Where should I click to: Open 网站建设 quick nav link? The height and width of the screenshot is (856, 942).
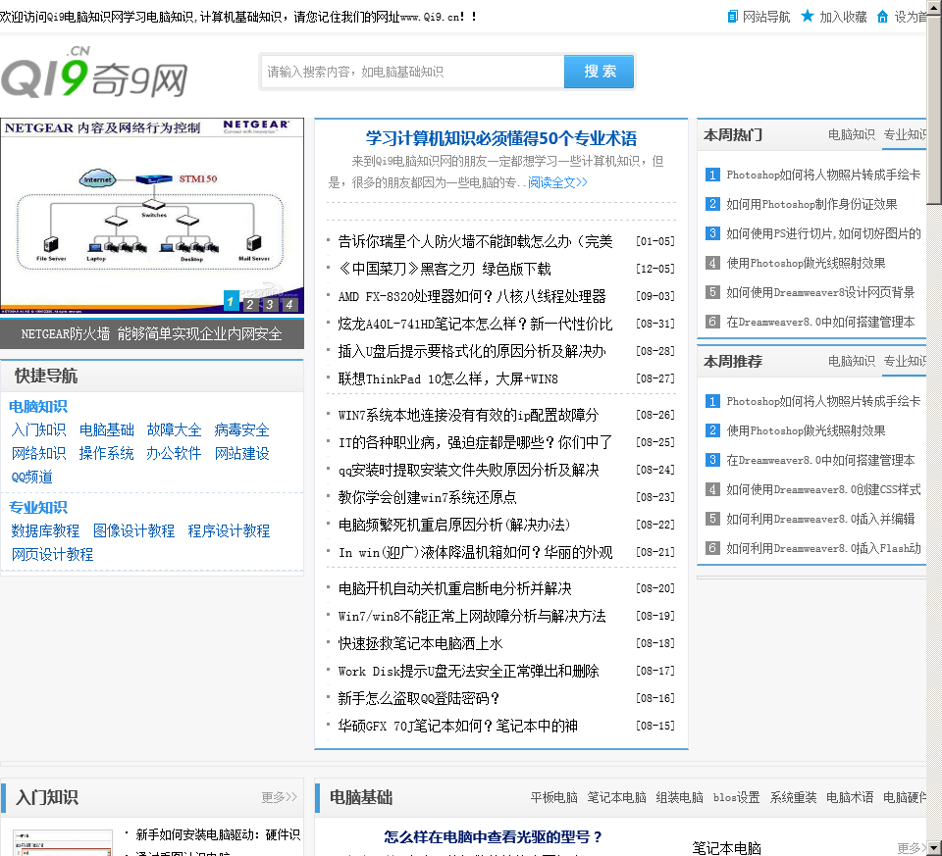pyautogui.click(x=241, y=453)
